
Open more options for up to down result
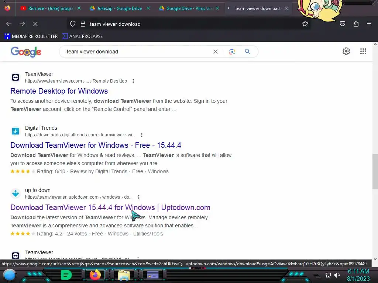pos(139,198)
